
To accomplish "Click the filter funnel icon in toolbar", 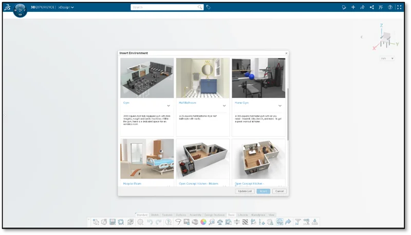I will pos(297,222).
